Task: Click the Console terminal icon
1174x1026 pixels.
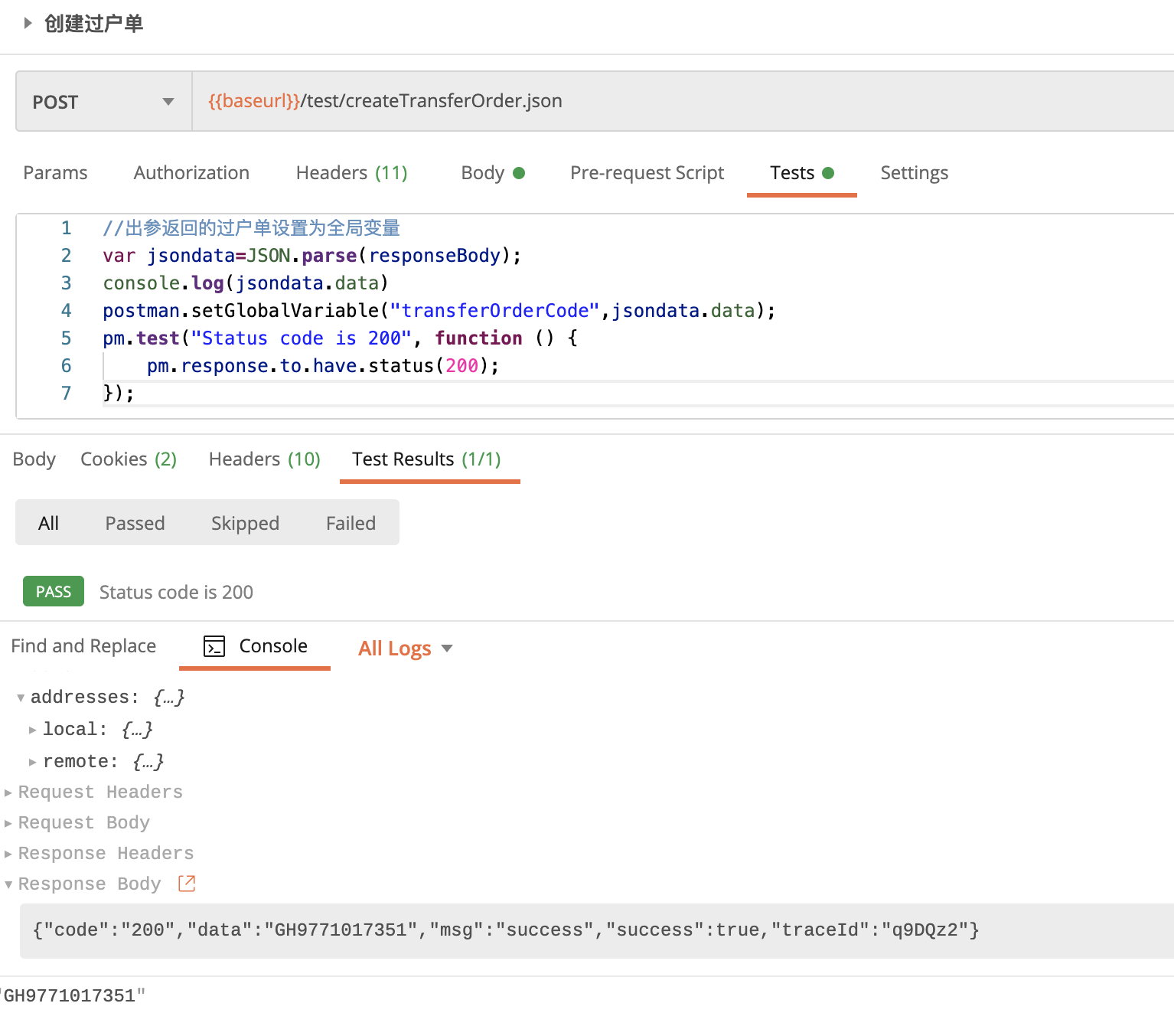Action: click(214, 647)
